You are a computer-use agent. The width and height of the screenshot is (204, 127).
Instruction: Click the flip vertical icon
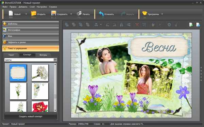tap(129, 25)
